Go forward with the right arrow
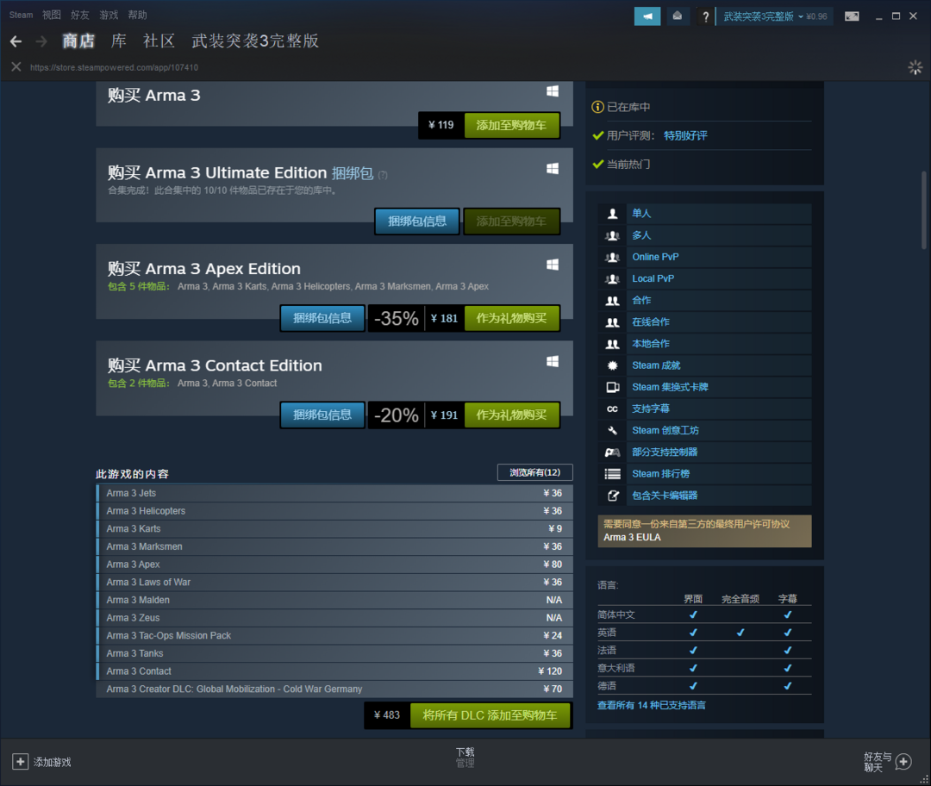 coord(41,41)
